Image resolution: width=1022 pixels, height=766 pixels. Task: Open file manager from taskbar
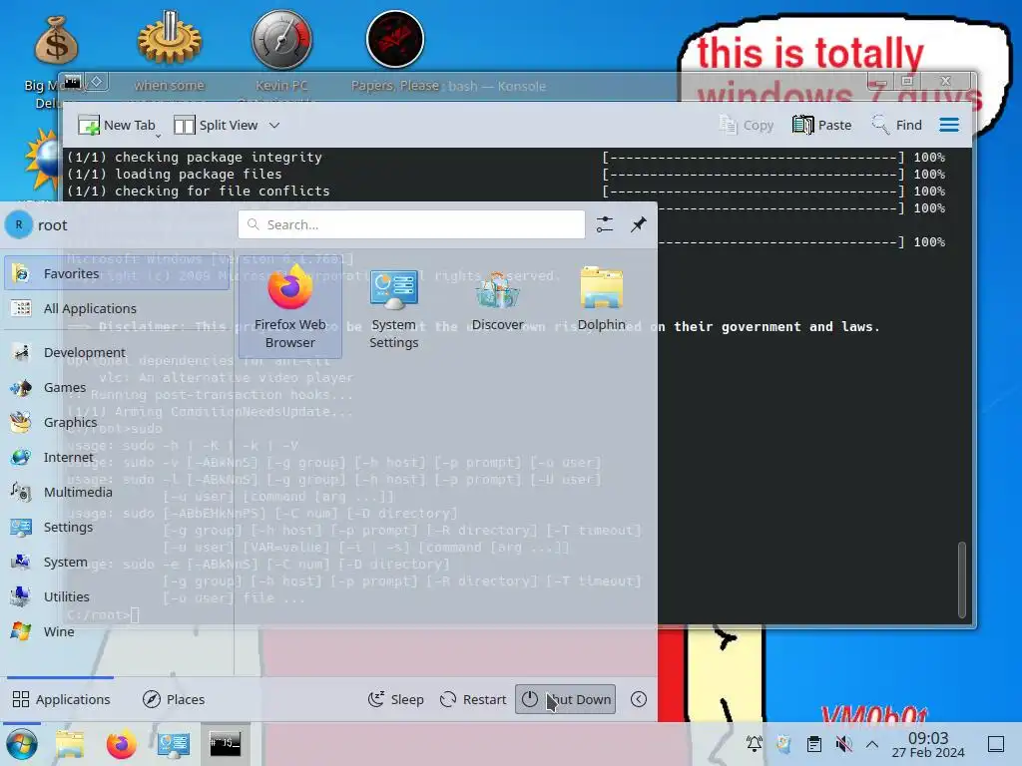pos(70,744)
